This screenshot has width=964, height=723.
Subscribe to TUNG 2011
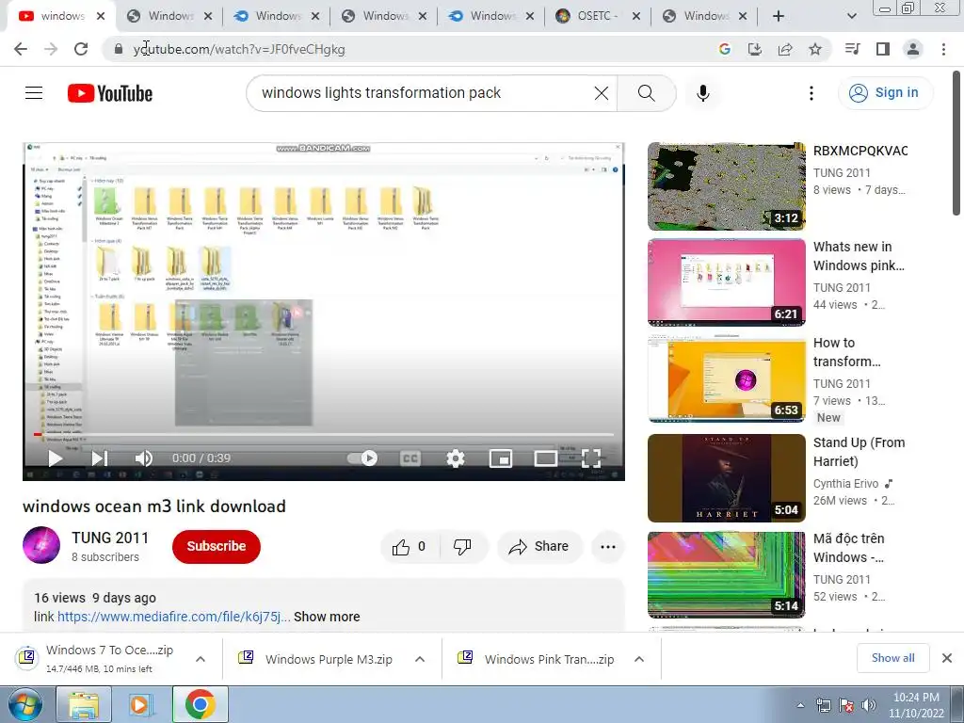tap(217, 547)
